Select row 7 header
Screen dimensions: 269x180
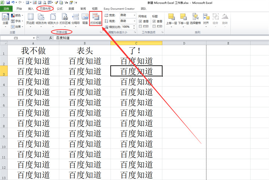pyautogui.click(x=4, y=112)
